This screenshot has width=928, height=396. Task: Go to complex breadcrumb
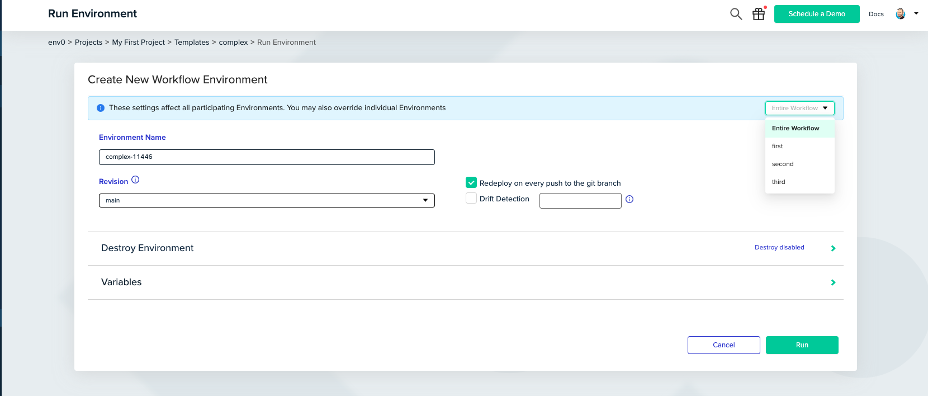click(233, 42)
